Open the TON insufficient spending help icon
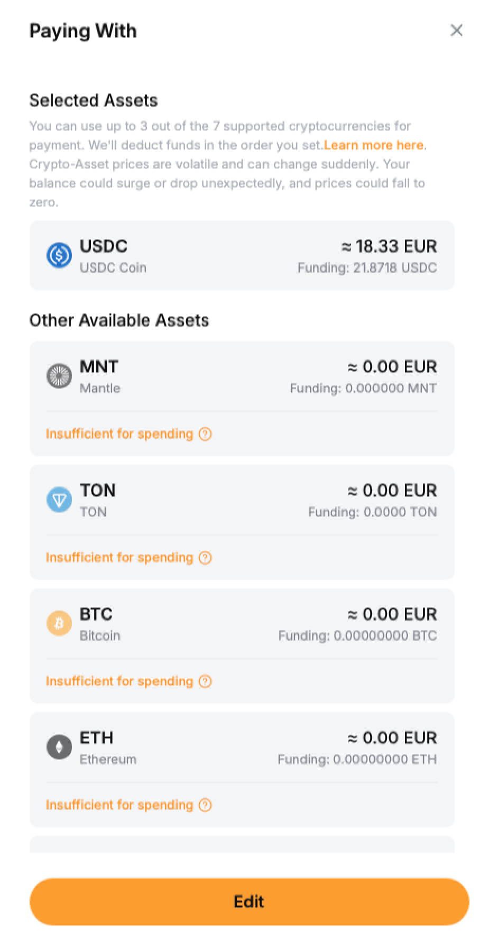The image size is (480, 941). coord(205,558)
